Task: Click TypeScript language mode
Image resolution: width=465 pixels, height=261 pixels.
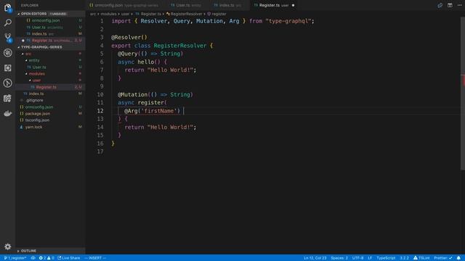Action: (386, 258)
